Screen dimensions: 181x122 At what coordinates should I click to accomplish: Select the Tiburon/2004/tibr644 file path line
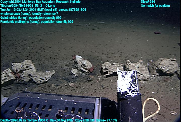[28, 6]
